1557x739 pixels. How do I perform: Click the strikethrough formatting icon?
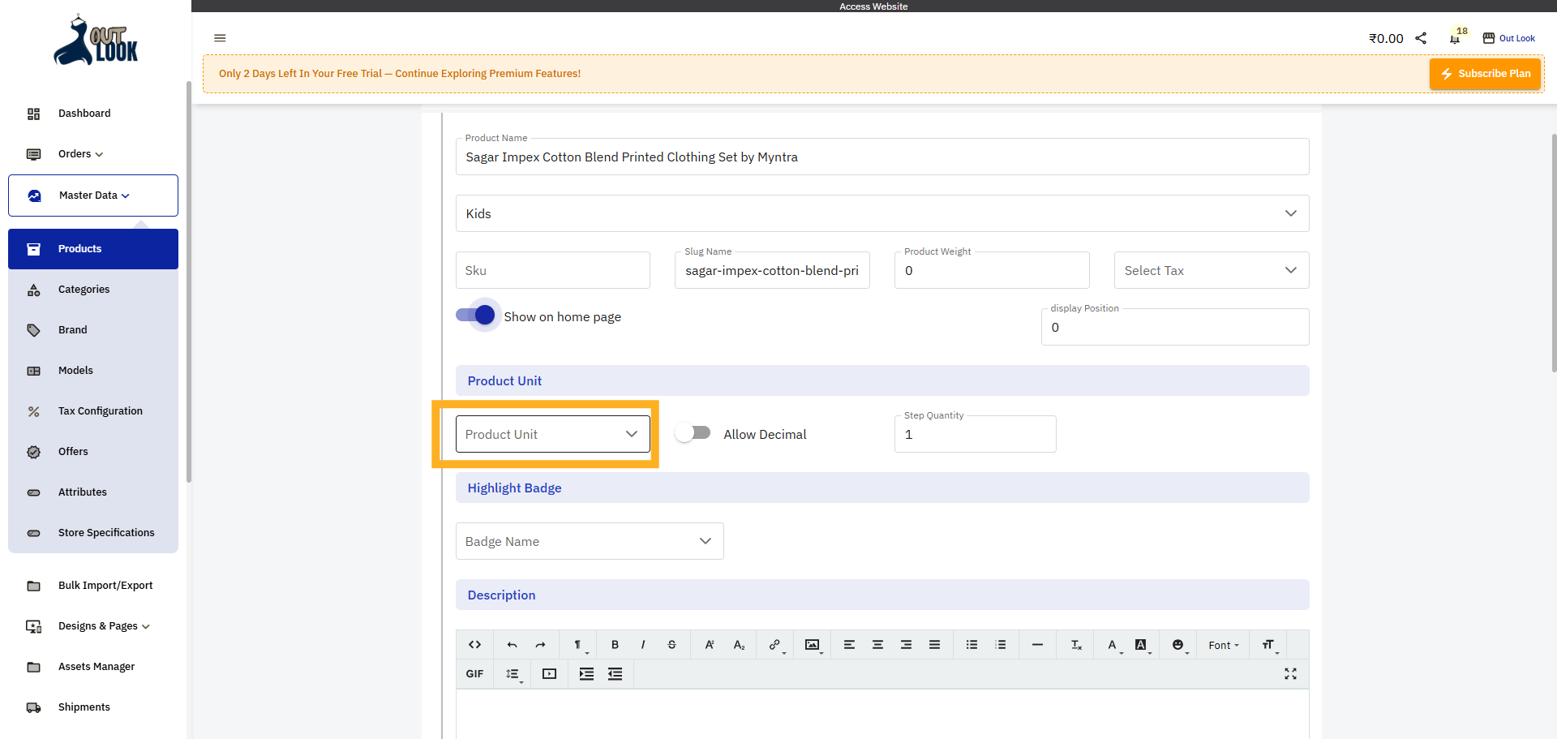point(671,645)
